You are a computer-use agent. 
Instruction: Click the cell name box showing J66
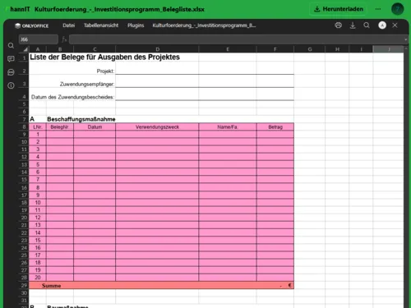click(x=39, y=39)
